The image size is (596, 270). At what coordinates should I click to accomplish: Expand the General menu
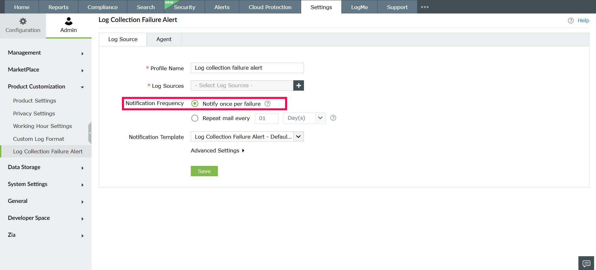click(46, 201)
